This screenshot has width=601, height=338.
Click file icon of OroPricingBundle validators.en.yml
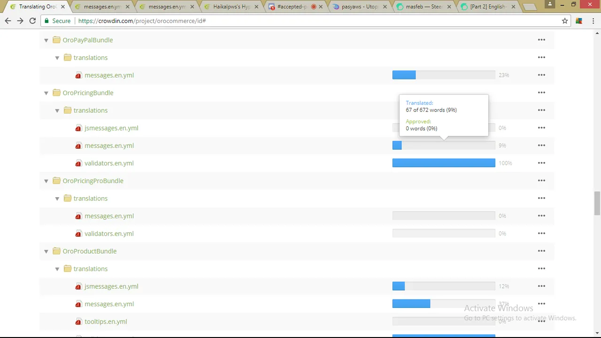click(78, 163)
